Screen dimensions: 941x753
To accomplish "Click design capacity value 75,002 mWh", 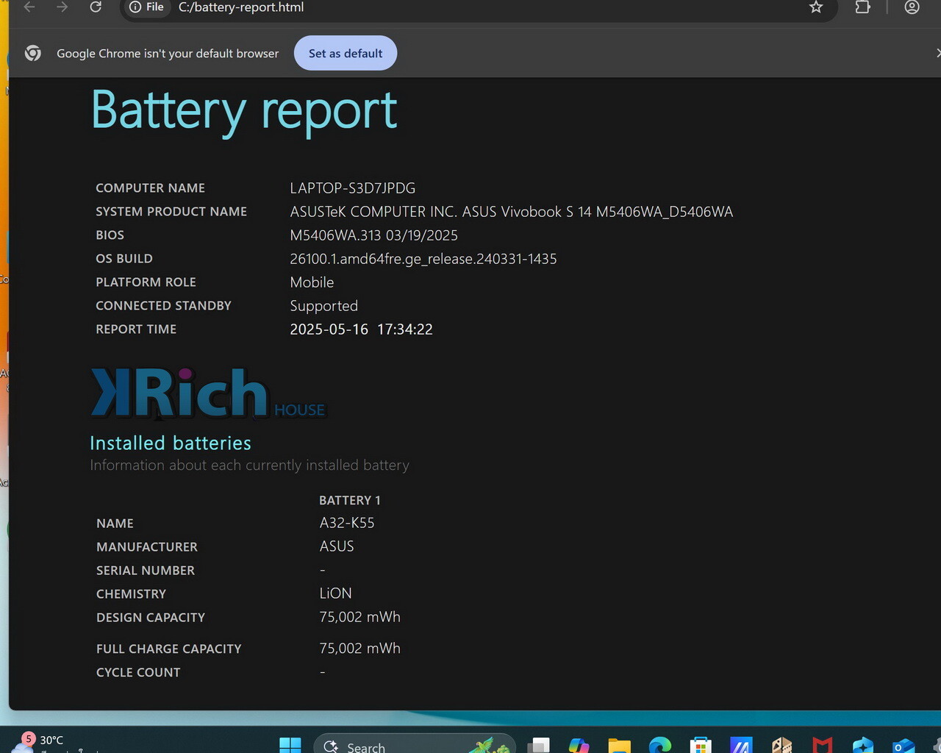I will 360,617.
